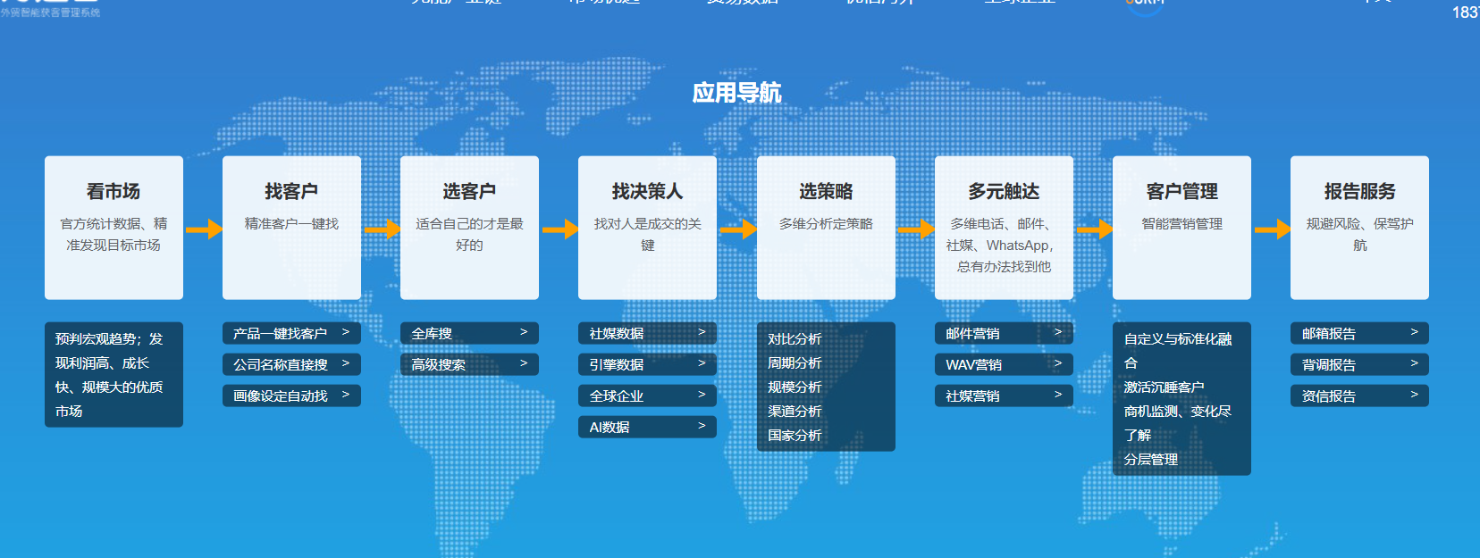Select 引擎数据 under 找决策人

tap(617, 364)
